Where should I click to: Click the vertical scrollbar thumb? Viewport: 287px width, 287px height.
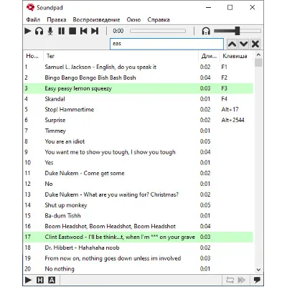258,63
